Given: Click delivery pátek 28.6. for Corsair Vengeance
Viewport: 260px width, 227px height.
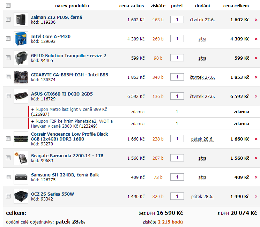Looking at the screenshot, I should (x=202, y=139).
